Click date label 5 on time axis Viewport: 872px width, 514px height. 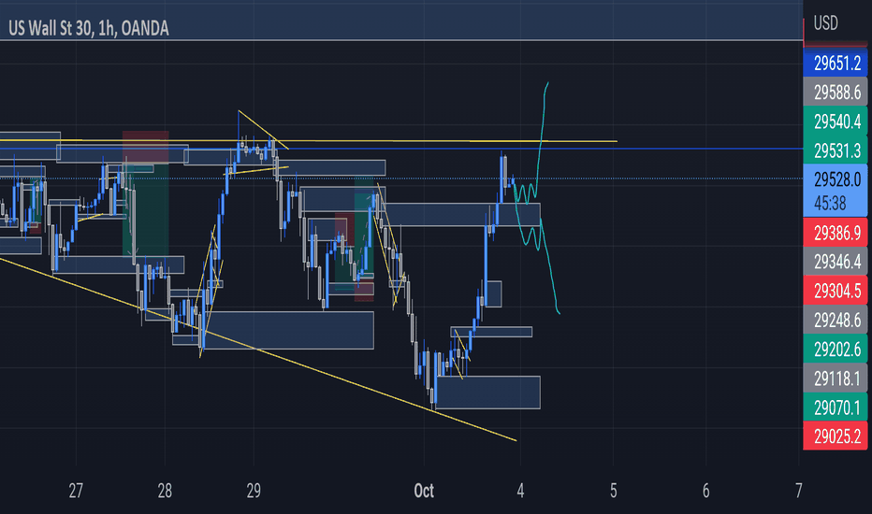click(x=614, y=491)
